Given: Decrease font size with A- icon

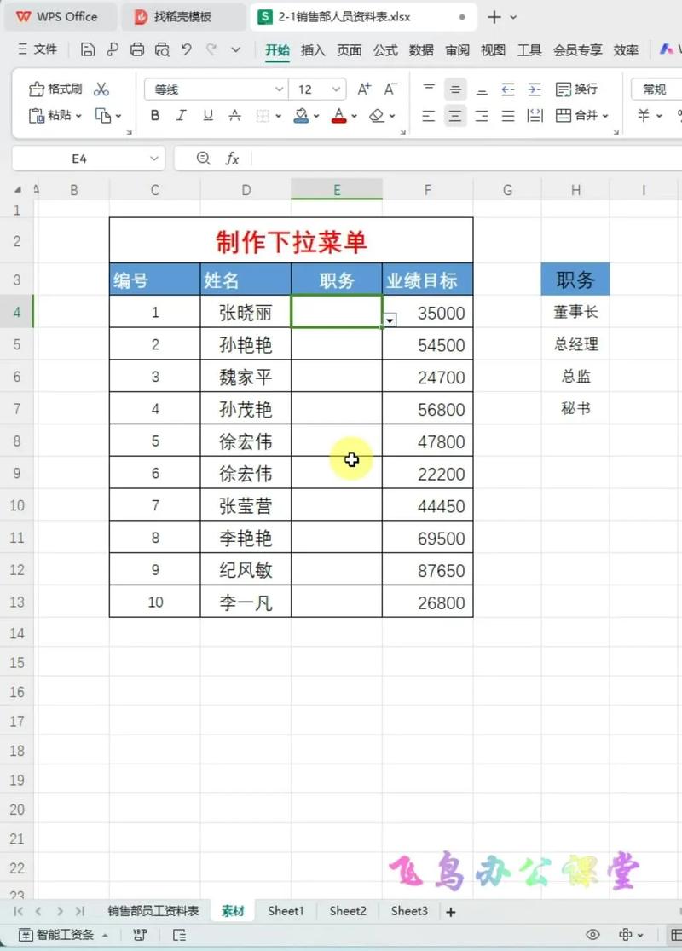Looking at the screenshot, I should [390, 89].
